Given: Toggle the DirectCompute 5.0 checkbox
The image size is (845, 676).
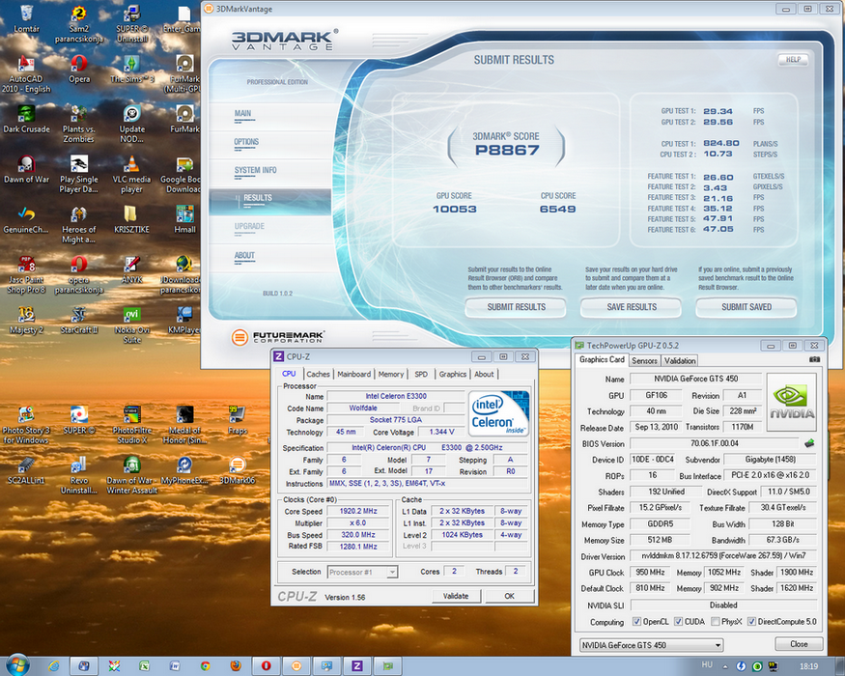Looking at the screenshot, I should 751,622.
